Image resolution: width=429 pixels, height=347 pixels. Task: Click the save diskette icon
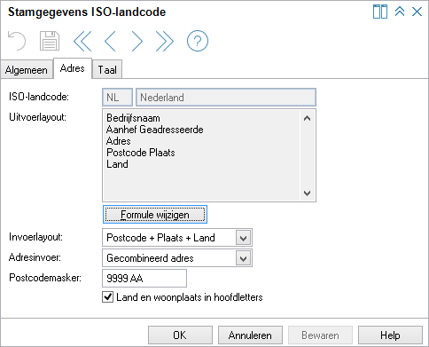pos(50,41)
